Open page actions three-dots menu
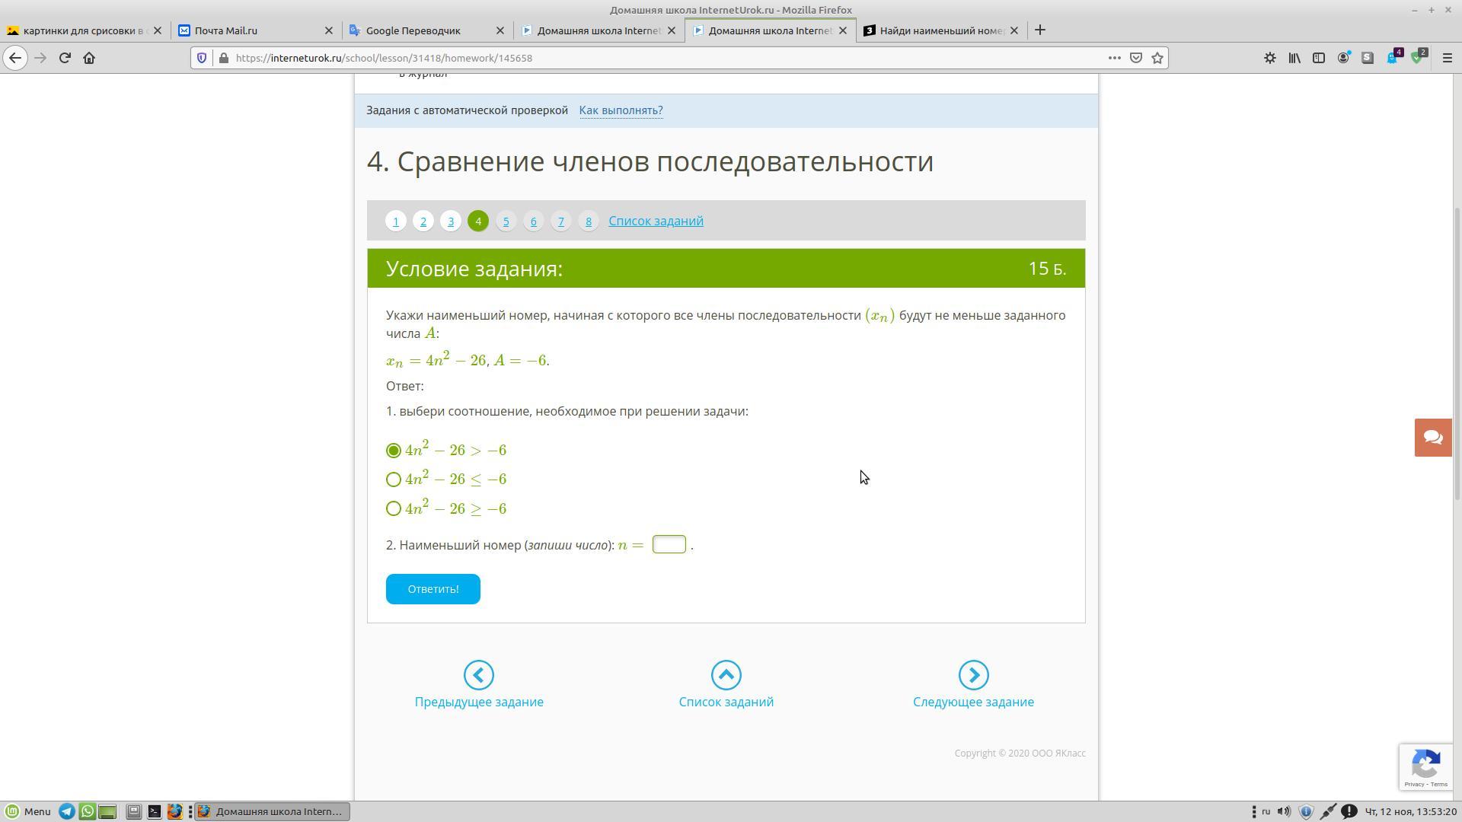Screen dimensions: 1462x822 click(1114, 58)
